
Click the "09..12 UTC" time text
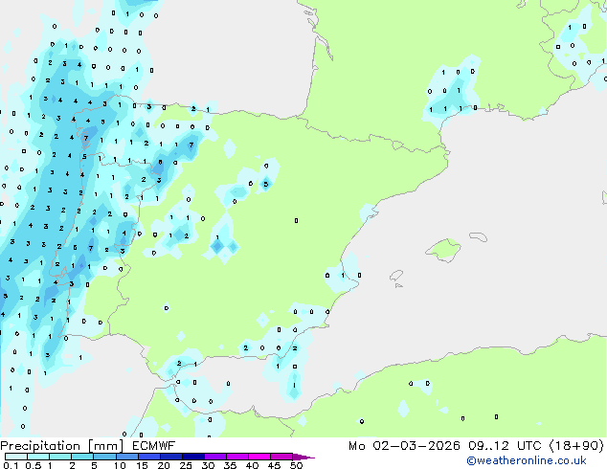tap(505, 446)
